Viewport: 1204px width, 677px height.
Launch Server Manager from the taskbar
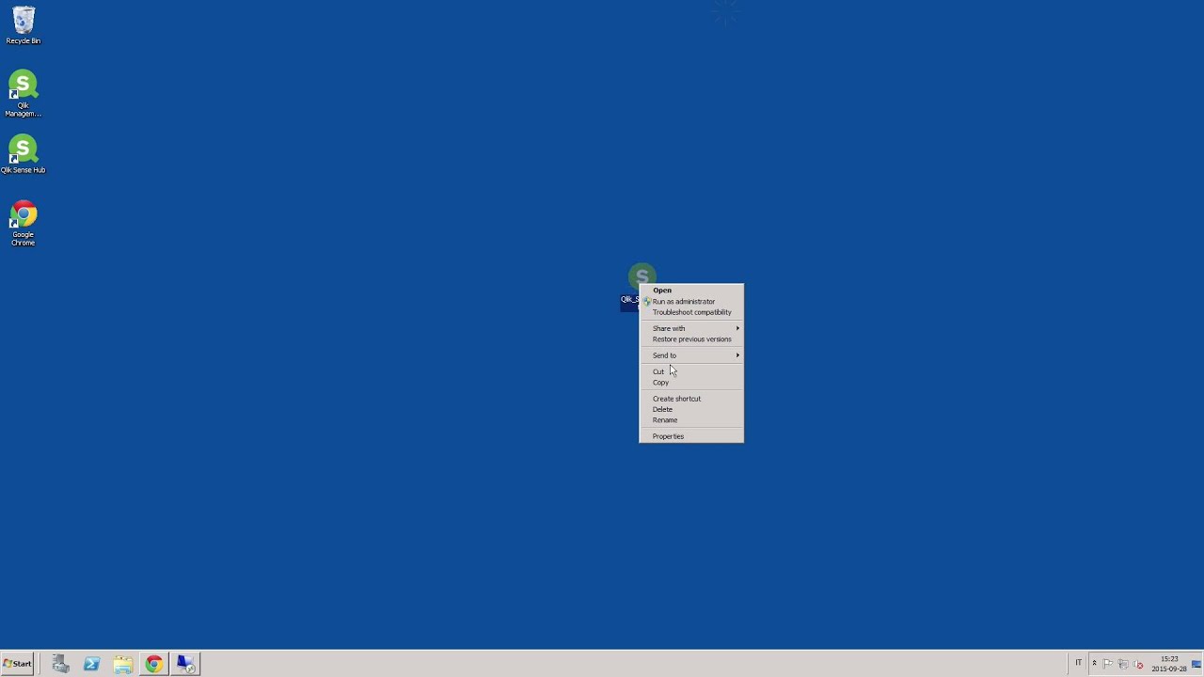click(x=61, y=664)
